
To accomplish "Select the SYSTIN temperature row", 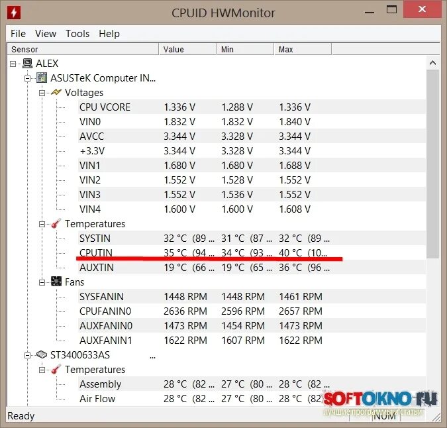I will point(252,238).
